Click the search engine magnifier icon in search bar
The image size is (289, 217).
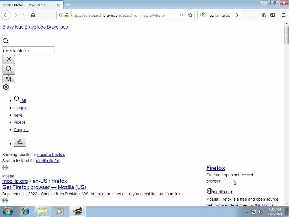[x=202, y=15]
